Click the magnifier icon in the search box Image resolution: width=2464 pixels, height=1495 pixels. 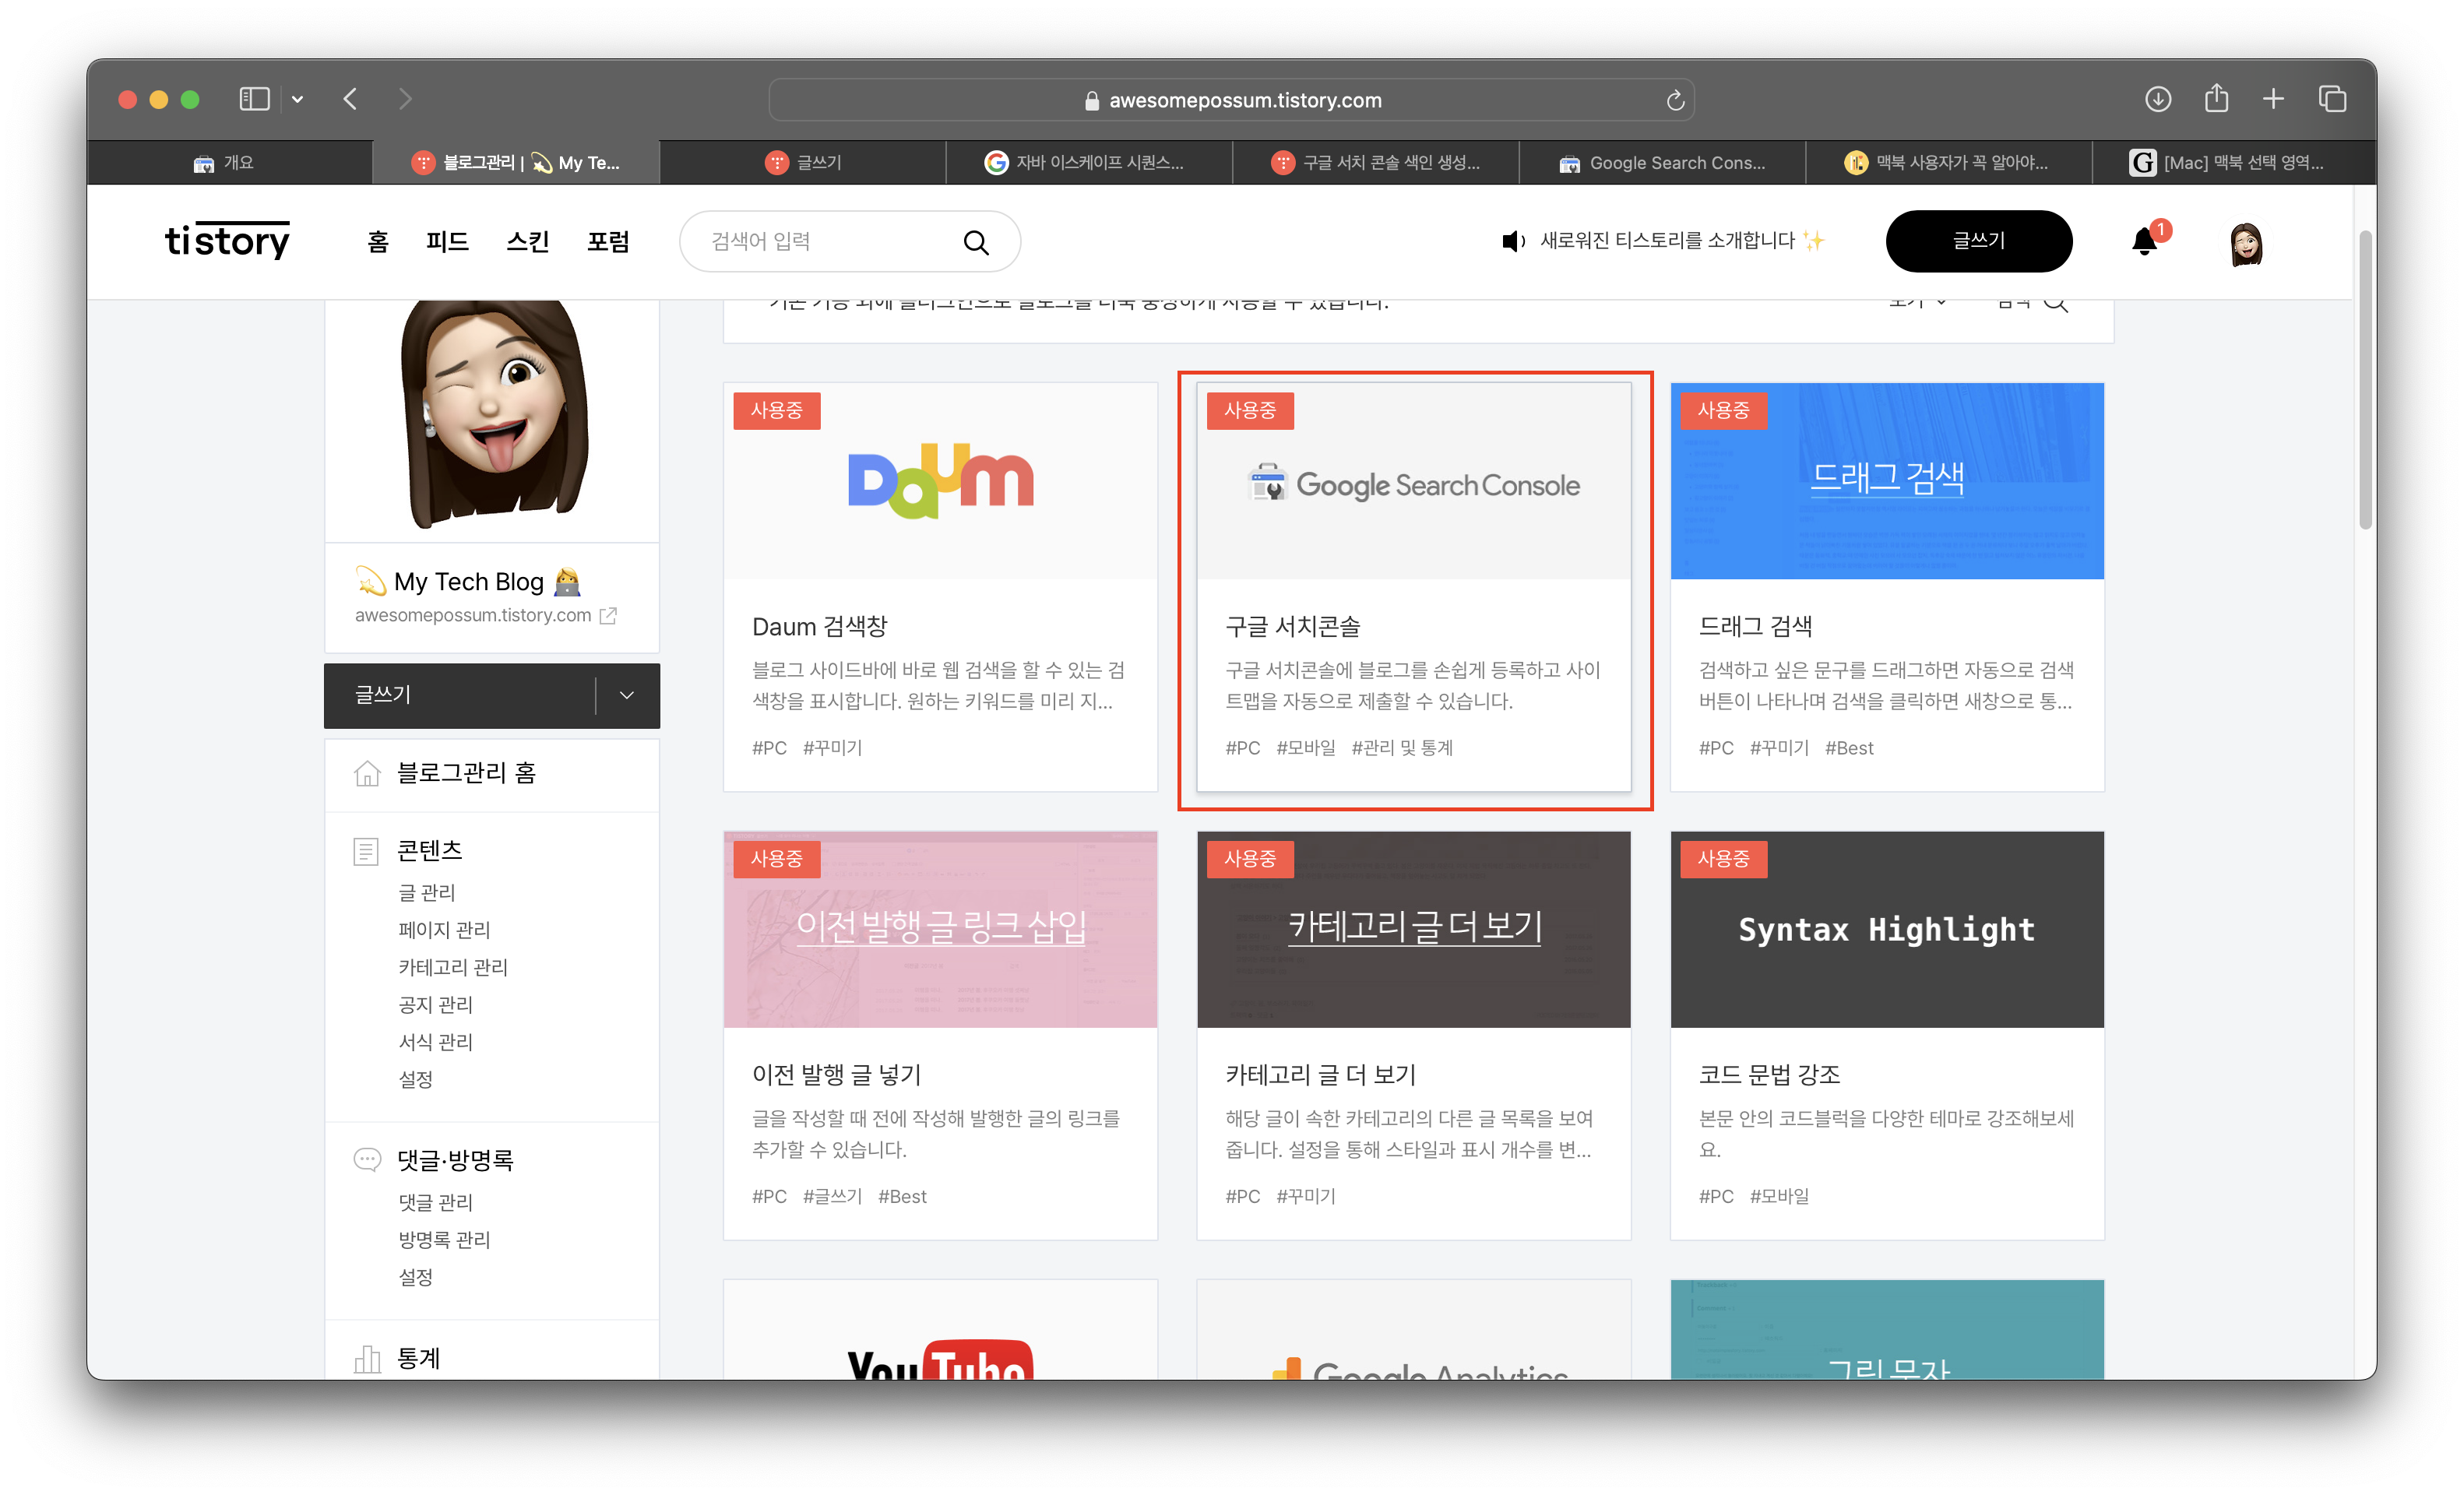point(975,242)
